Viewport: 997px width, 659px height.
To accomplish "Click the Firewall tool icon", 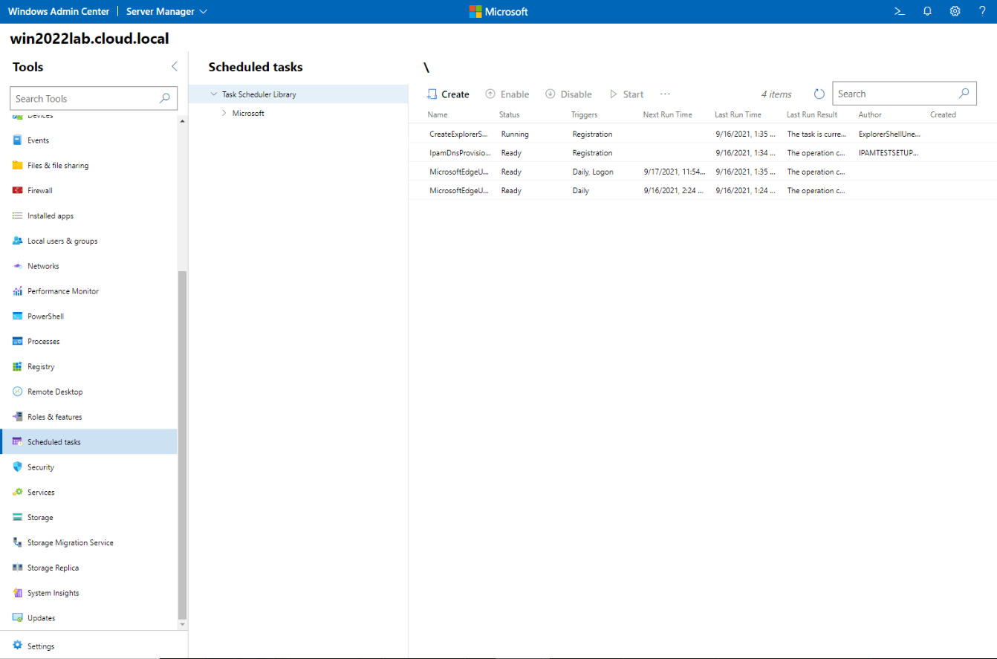I will coord(18,191).
